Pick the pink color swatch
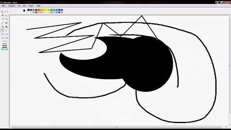 point(39,12)
